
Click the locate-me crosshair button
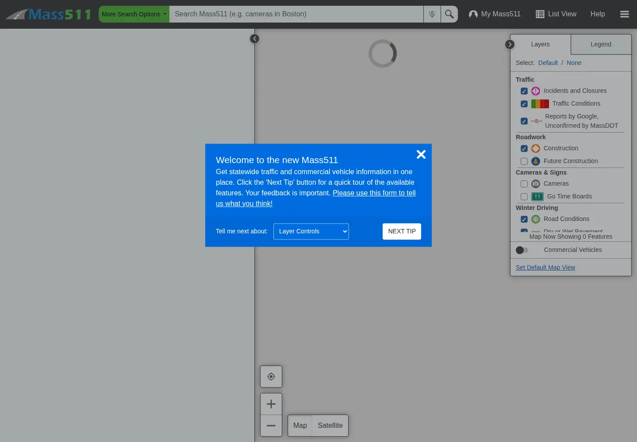pyautogui.click(x=271, y=377)
